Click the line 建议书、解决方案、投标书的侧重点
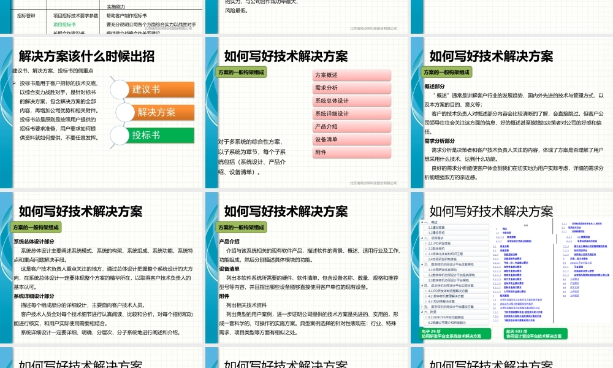This screenshot has width=613, height=368. [53, 71]
